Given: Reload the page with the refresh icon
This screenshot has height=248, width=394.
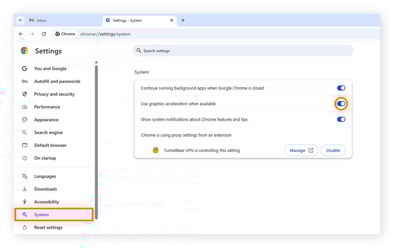Looking at the screenshot, I should coord(44,34).
